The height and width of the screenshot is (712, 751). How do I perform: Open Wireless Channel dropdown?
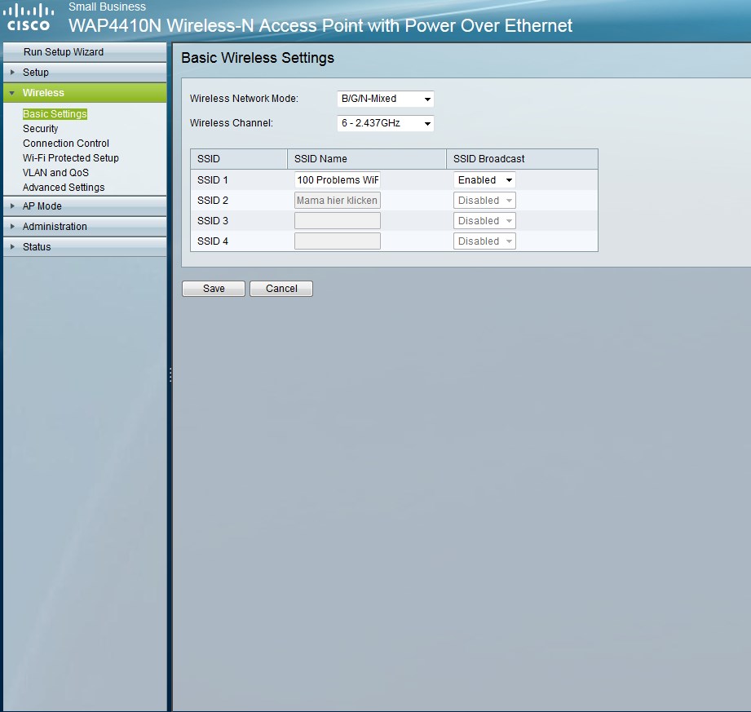click(385, 123)
